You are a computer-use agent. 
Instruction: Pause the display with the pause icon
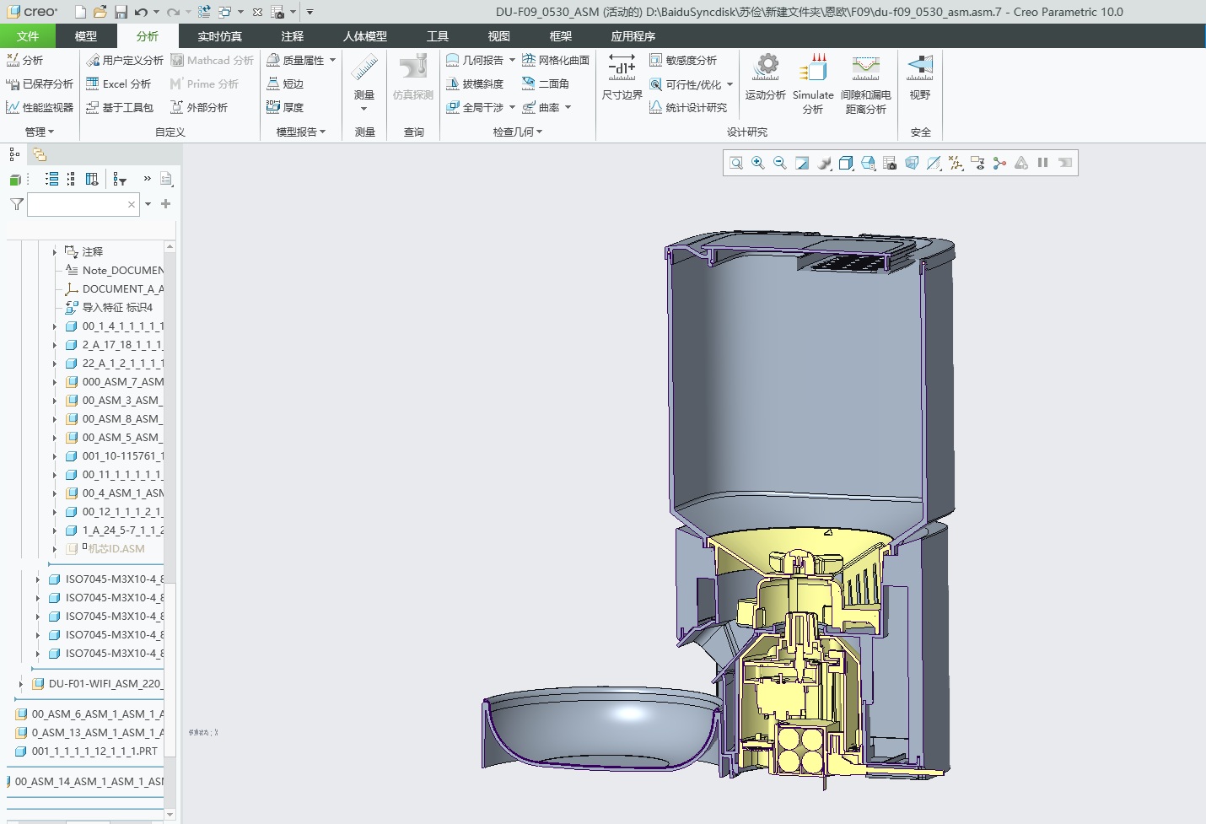1042,163
